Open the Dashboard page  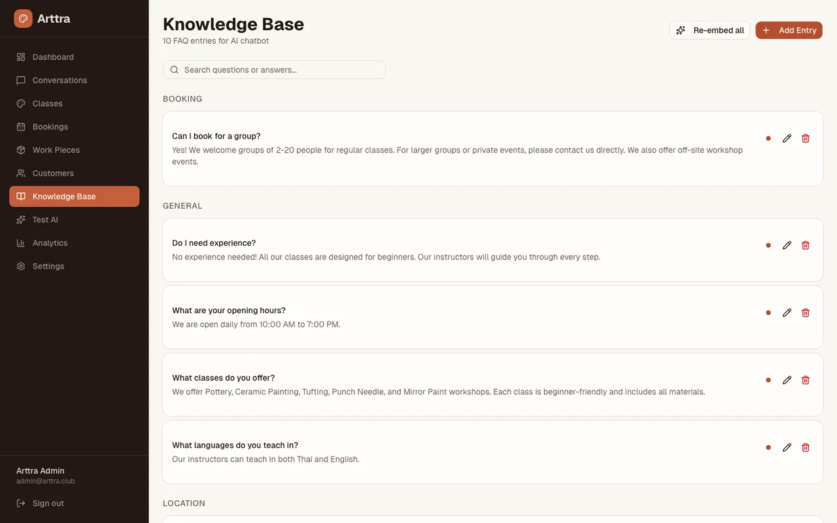75,57
